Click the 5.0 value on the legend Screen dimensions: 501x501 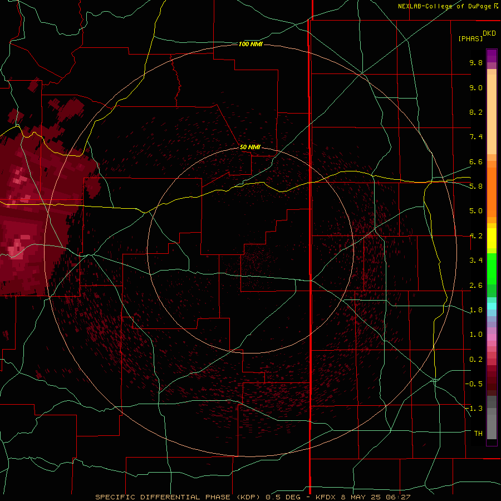click(476, 211)
